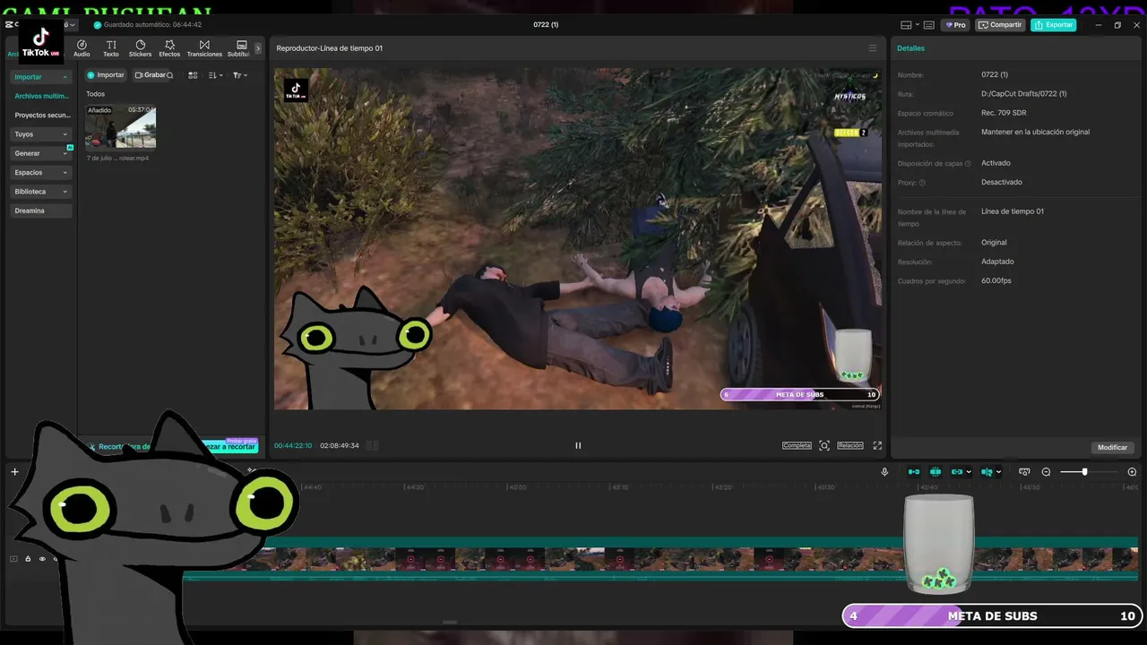Screen dimensions: 1147x645
Task: Click the current timecode 00:44:22:10
Action: pos(293,445)
